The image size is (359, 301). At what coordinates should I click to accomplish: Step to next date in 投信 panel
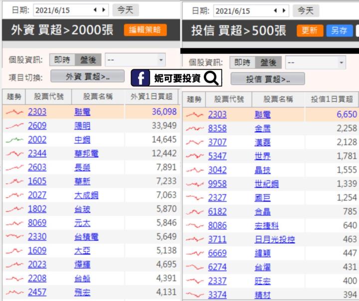coord(284,10)
